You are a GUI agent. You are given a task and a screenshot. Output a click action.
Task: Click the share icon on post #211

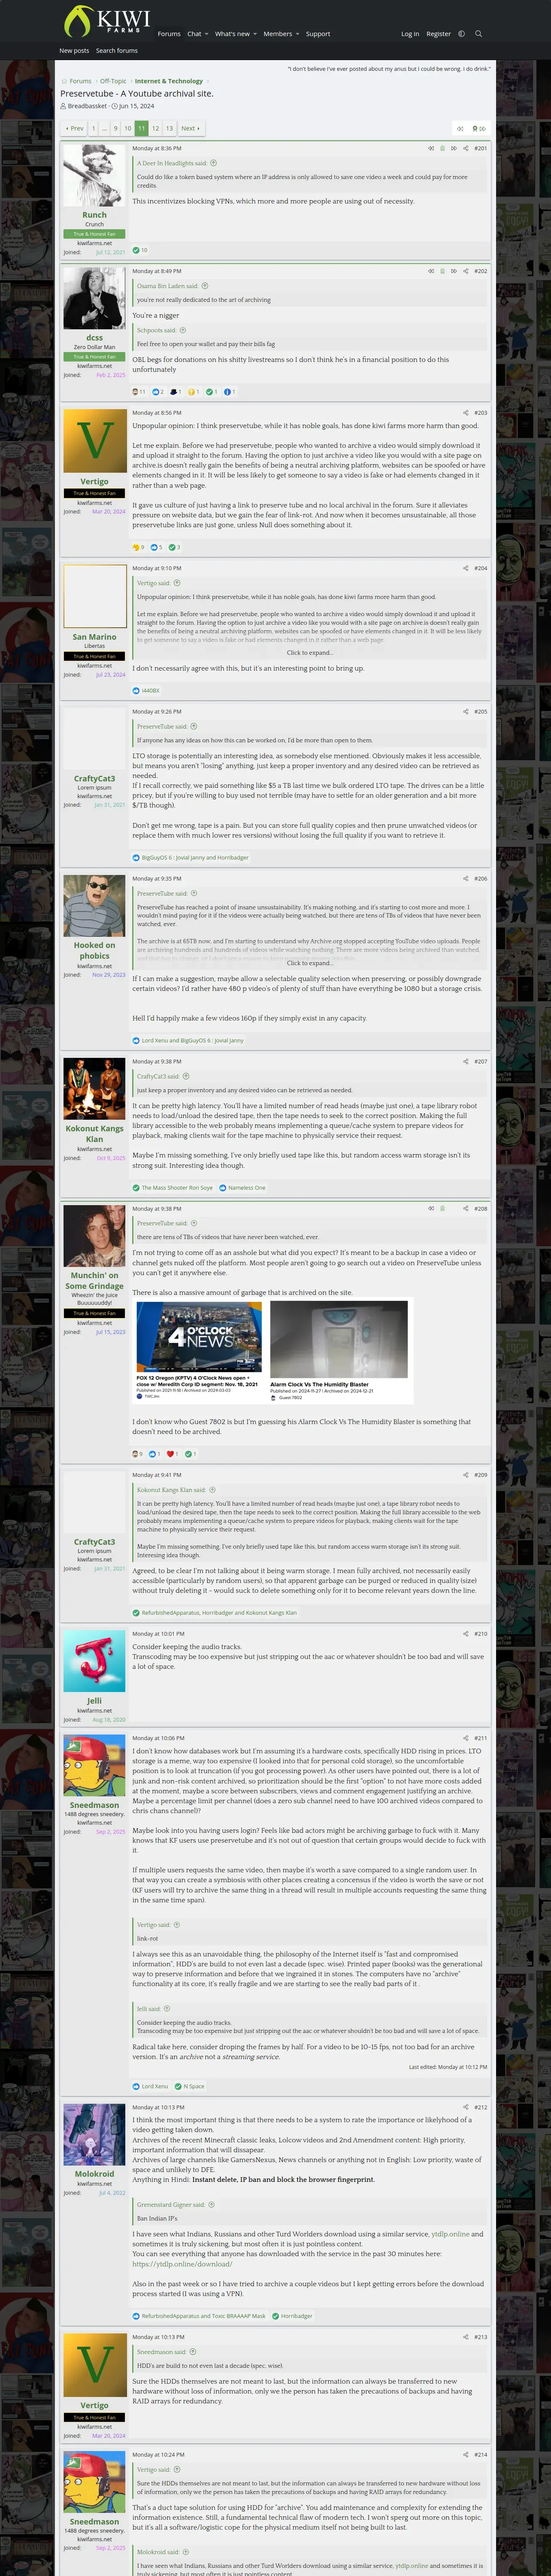pos(465,1738)
